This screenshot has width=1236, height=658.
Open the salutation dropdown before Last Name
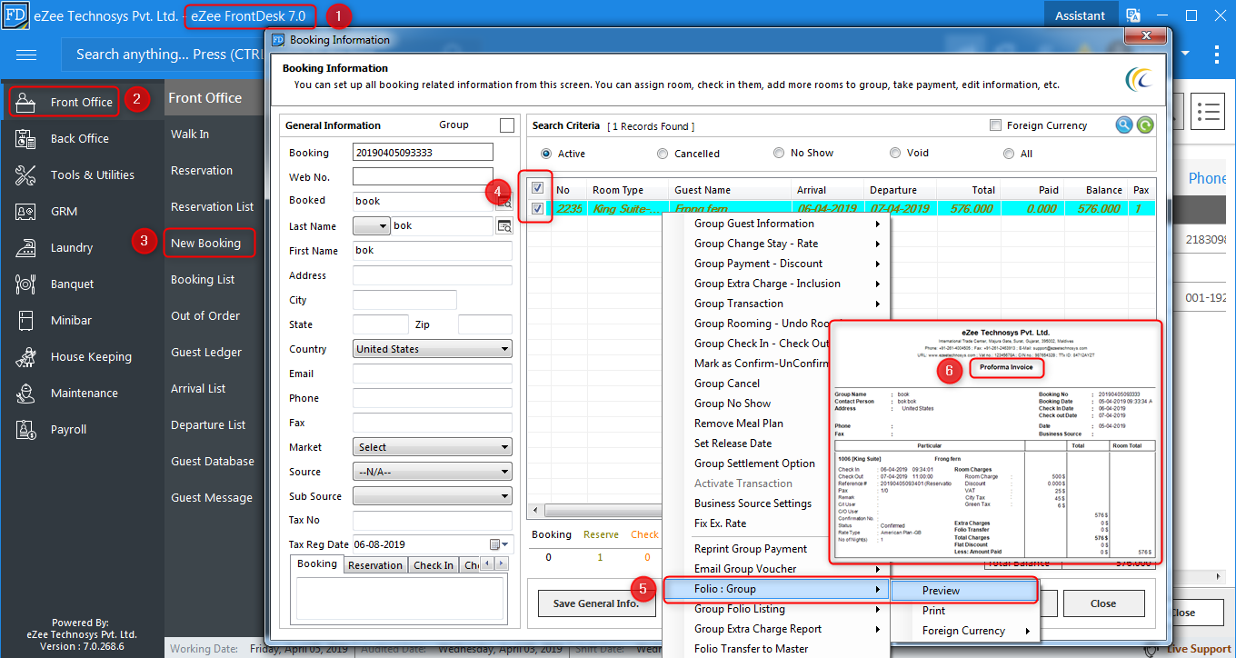pyautogui.click(x=371, y=225)
